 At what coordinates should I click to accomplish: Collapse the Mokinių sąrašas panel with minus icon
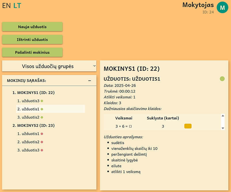click(x=90, y=81)
